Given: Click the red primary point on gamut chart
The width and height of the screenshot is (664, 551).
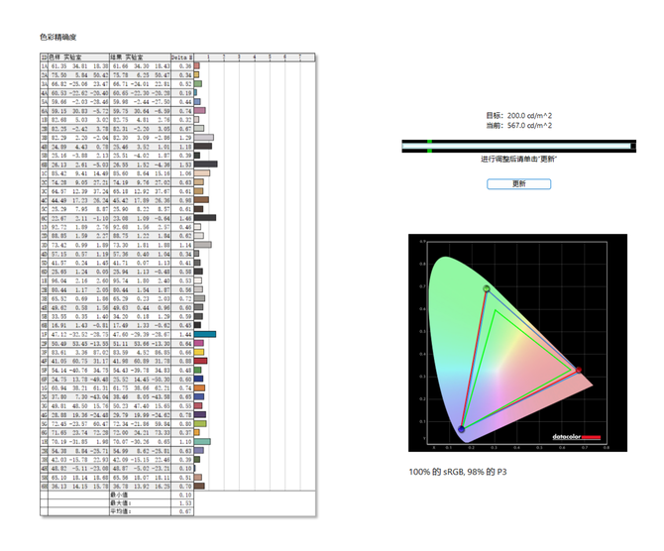Looking at the screenshot, I should pos(579,370).
